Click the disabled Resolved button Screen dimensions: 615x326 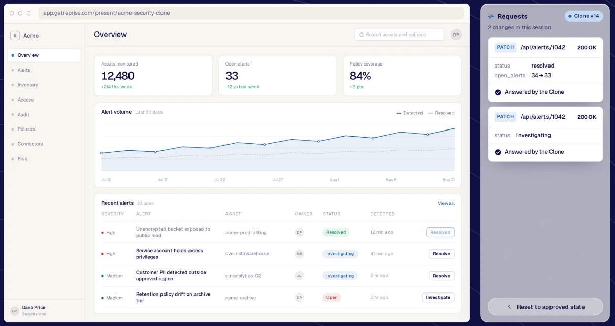tap(440, 232)
